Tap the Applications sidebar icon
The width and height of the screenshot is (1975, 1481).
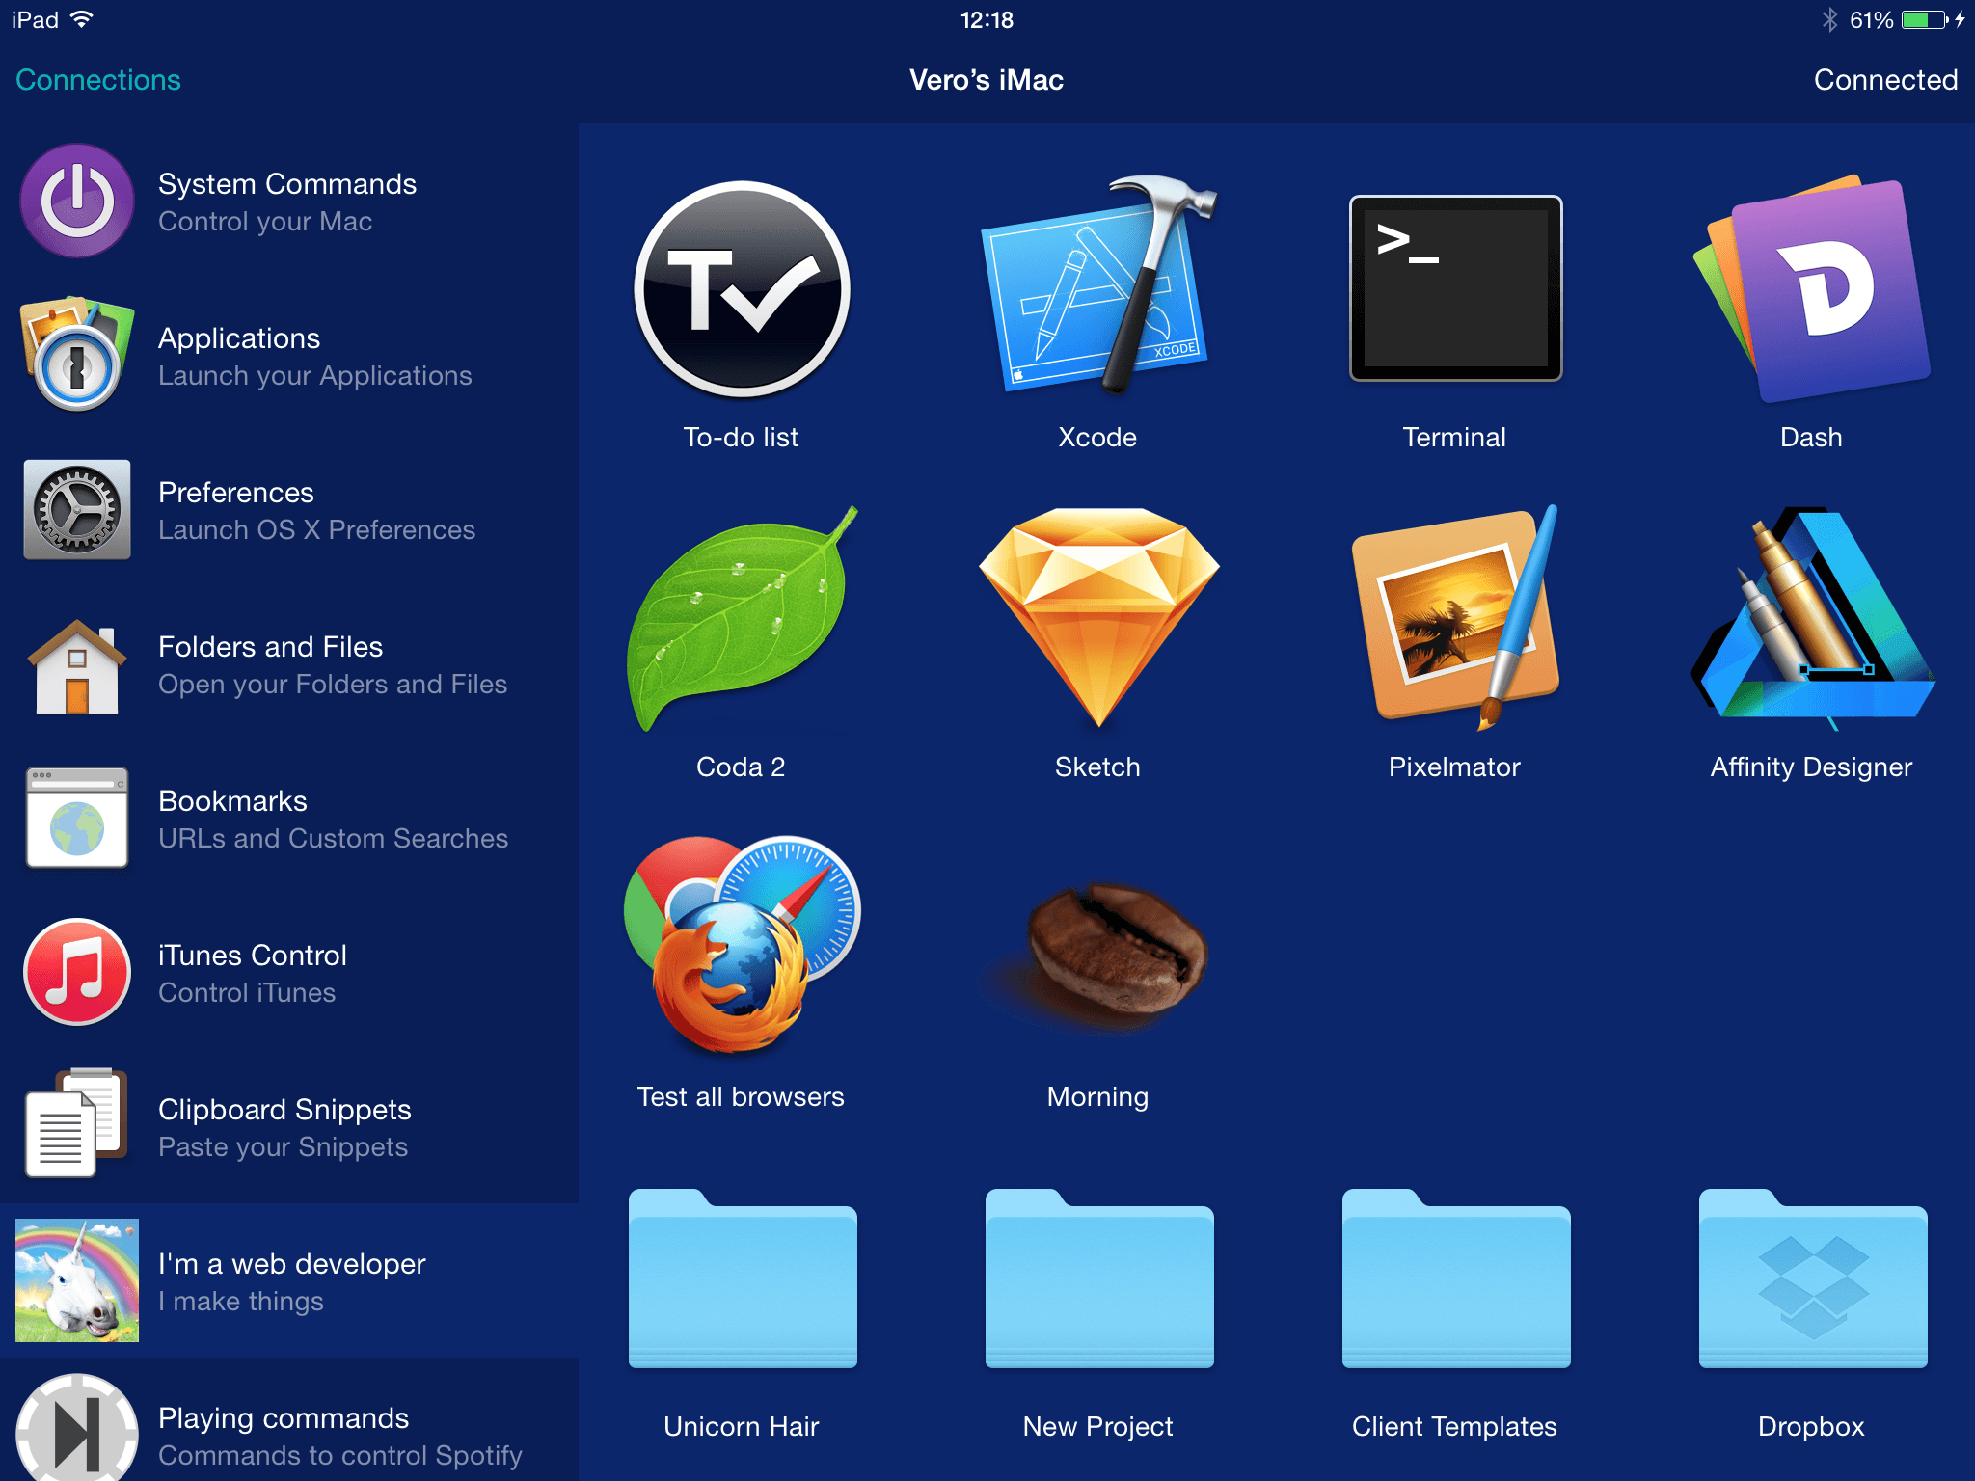pos(77,355)
